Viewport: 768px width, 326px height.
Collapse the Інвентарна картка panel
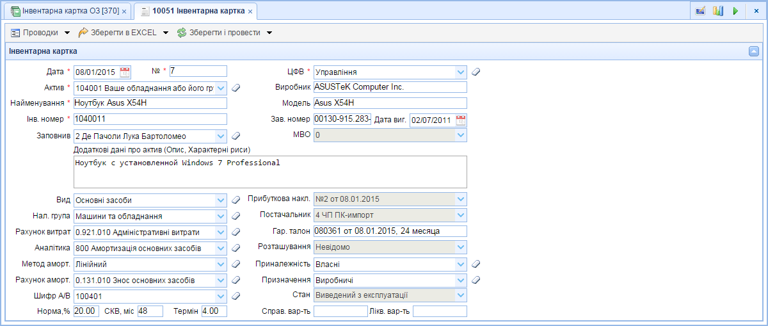[x=753, y=51]
